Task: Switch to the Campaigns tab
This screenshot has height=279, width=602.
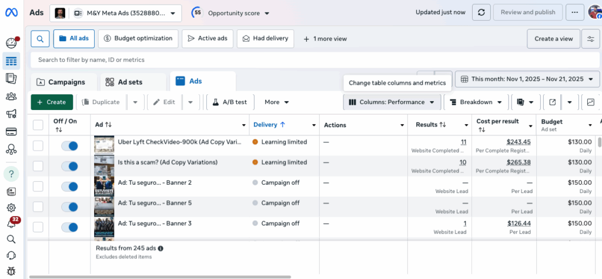Action: pos(61,82)
